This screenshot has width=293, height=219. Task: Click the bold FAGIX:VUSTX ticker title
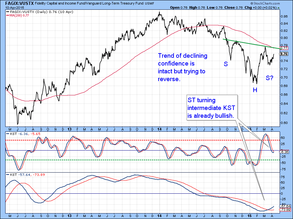pos(20,3)
